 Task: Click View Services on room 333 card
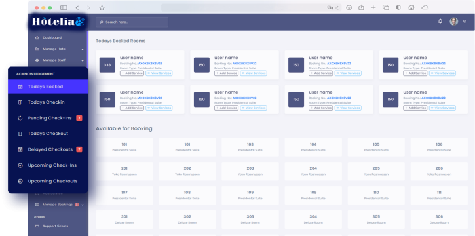159,73
